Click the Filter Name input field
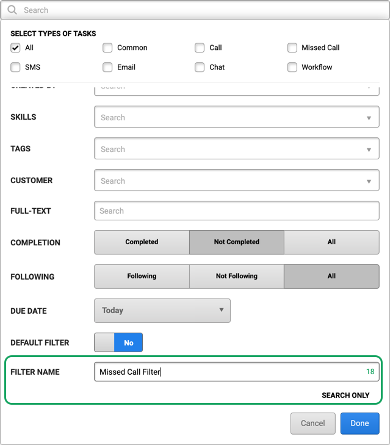 click(237, 372)
